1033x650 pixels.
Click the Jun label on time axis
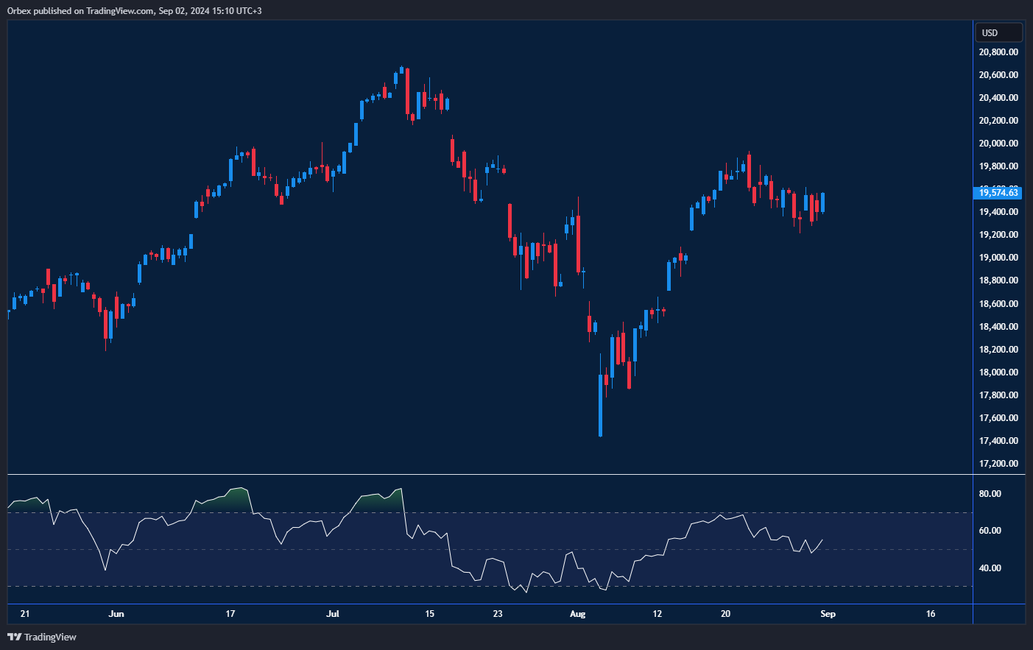(x=116, y=614)
